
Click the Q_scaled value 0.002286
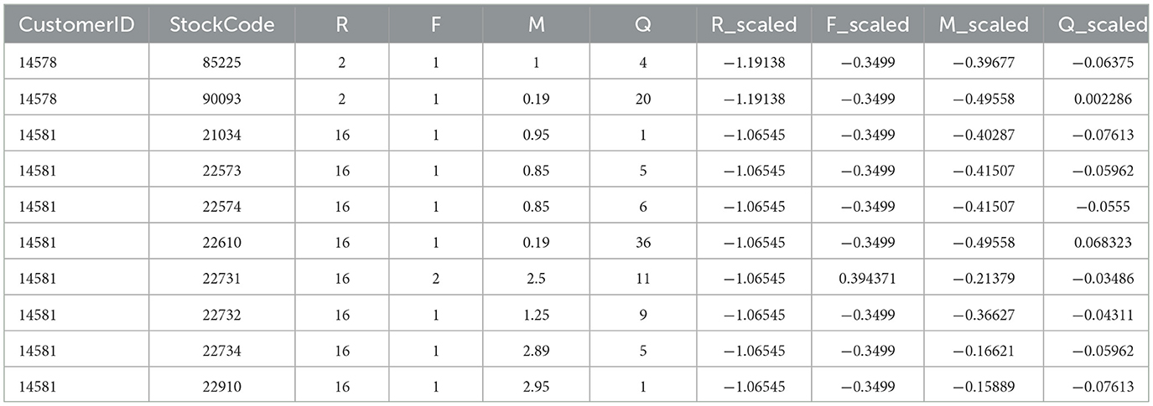tap(1098, 98)
